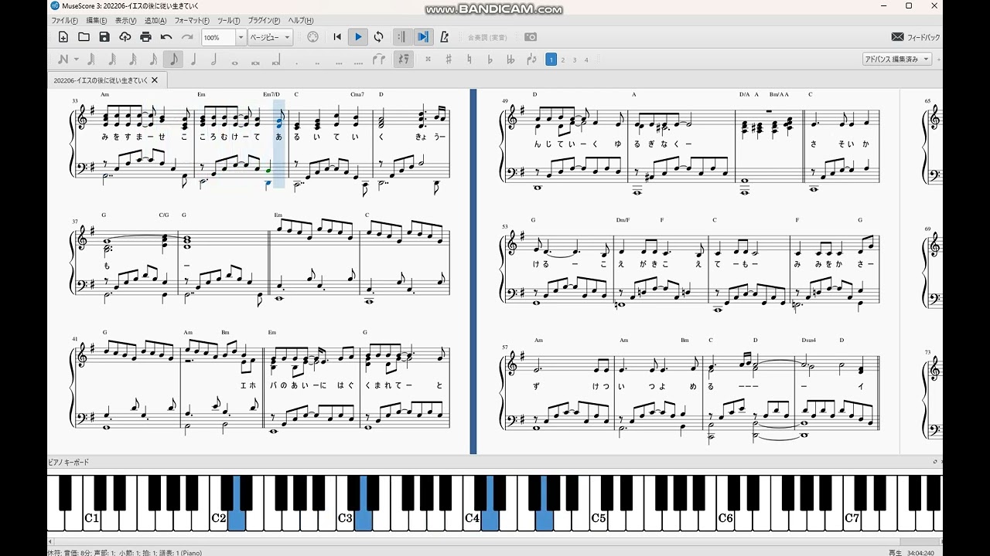Open the ヘルプ(H) menu
This screenshot has height=556, width=990.
301,20
